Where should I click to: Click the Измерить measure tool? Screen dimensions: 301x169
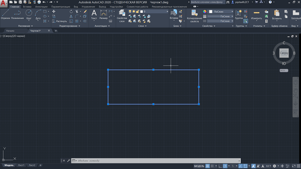(256, 15)
